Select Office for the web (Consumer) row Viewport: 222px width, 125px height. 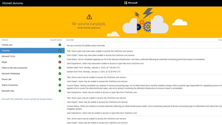point(32,68)
